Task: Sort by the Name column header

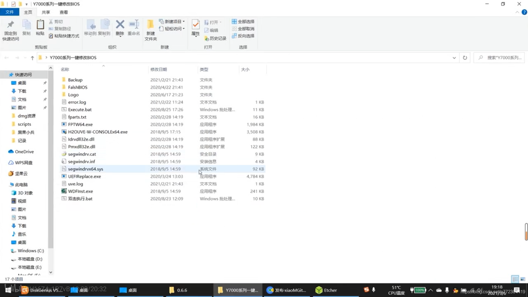Action: click(x=65, y=70)
